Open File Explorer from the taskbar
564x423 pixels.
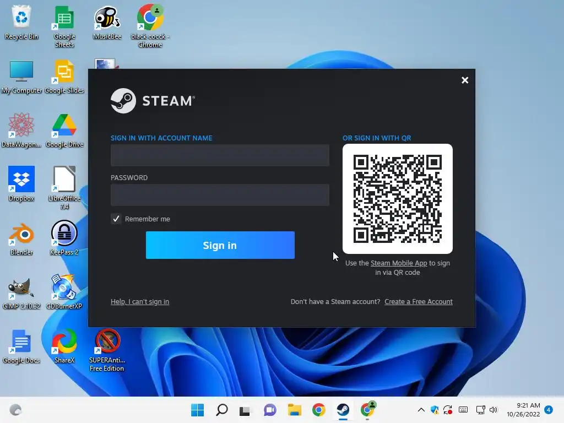tap(294, 410)
